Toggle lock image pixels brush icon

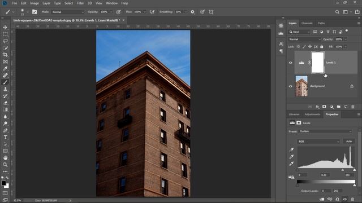[304, 47]
